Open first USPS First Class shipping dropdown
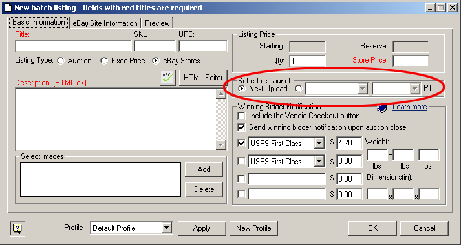The height and width of the screenshot is (245, 461). pos(319,144)
